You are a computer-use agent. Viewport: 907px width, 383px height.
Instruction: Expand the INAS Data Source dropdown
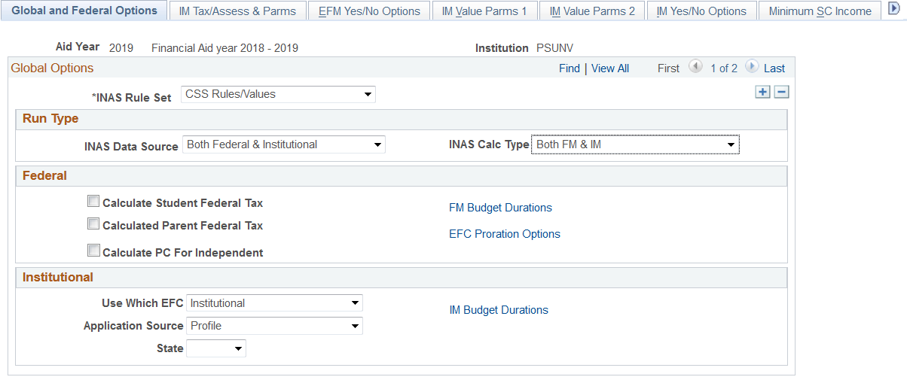pyautogui.click(x=283, y=144)
